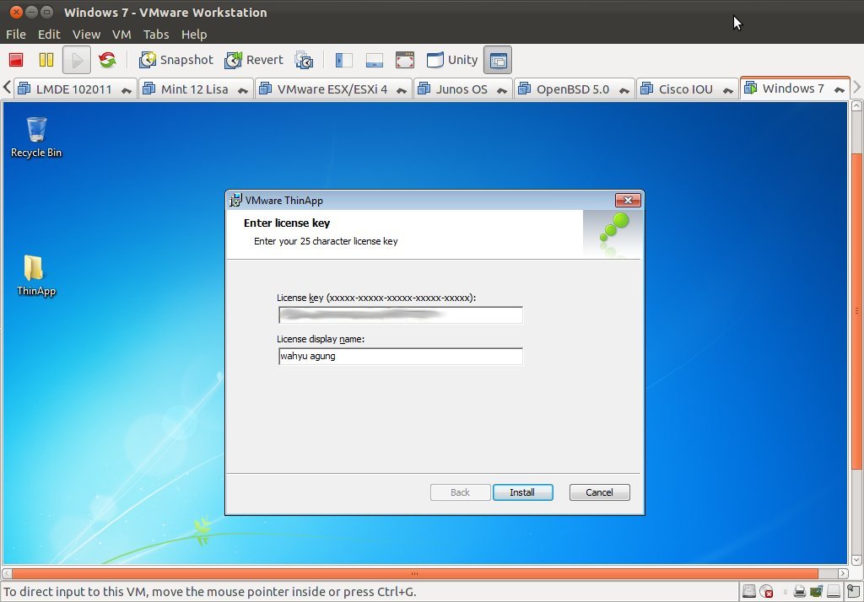Revert the VM to its snapshot

pos(253,59)
